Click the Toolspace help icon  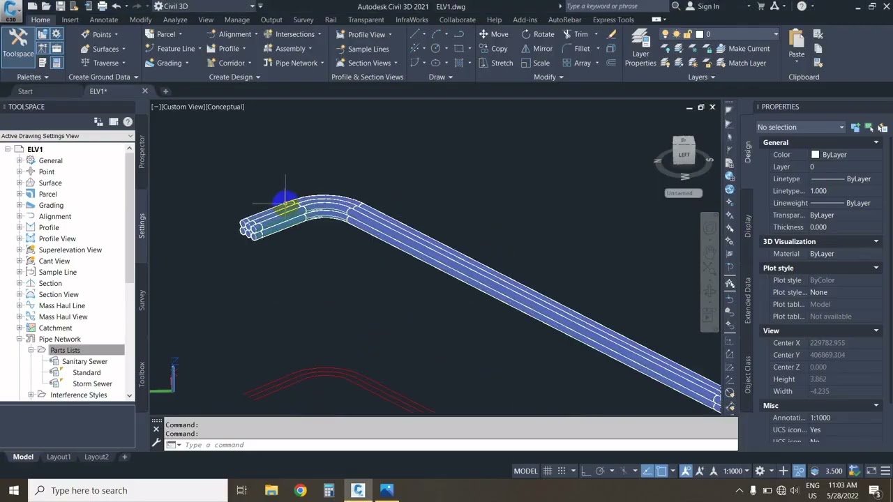point(128,122)
